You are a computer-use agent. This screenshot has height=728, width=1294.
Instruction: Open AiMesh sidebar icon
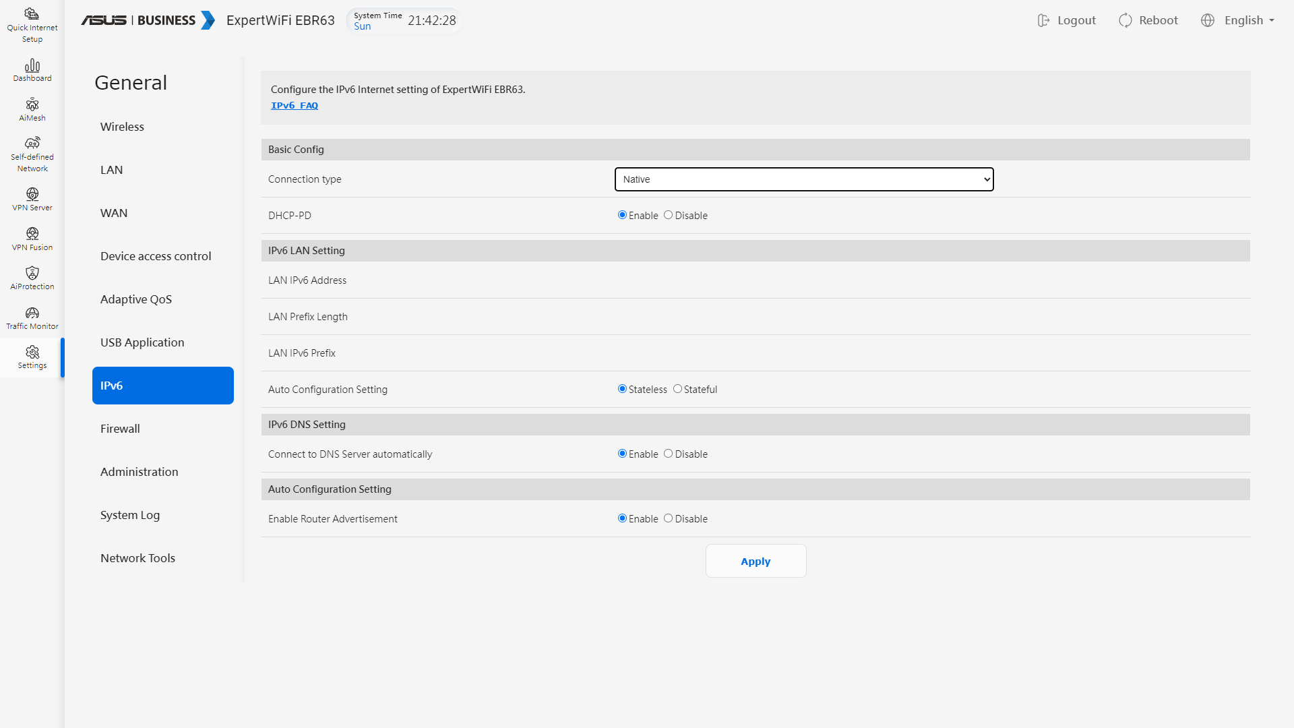click(x=32, y=105)
